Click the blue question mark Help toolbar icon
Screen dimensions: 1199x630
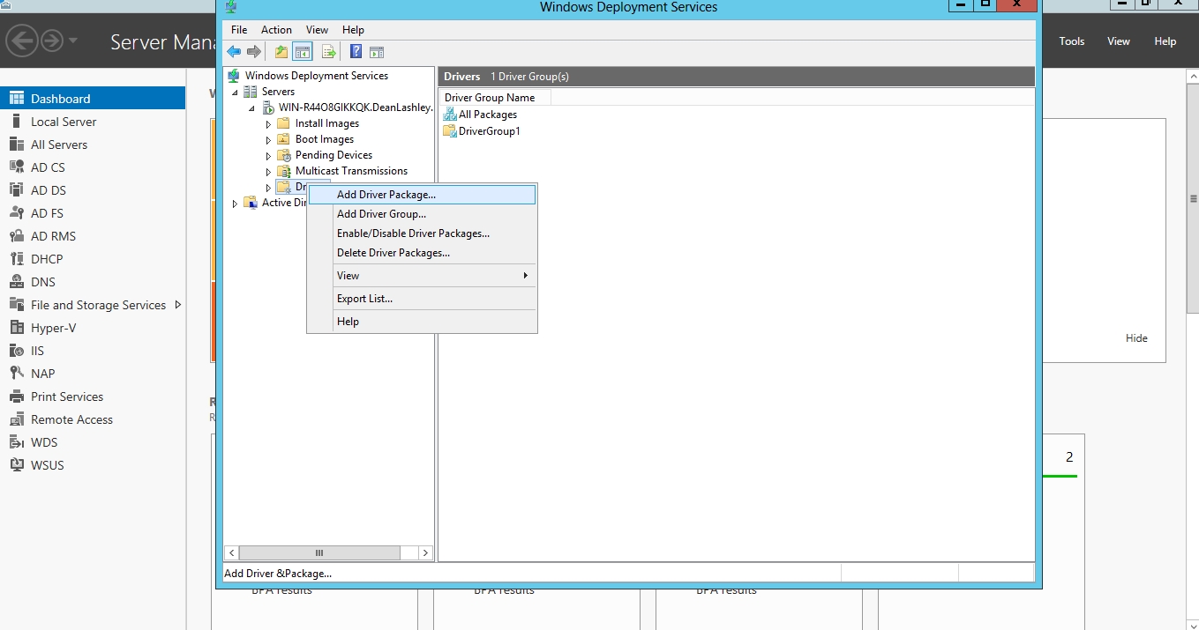pyautogui.click(x=356, y=52)
